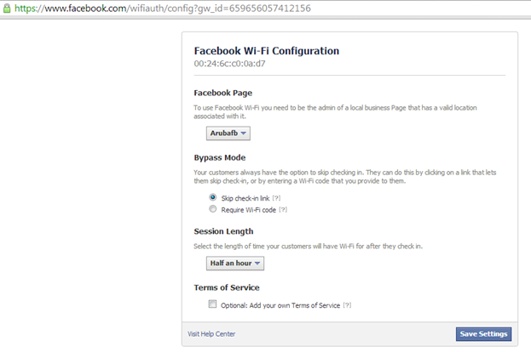Click the Bypass Mode section heading
Image resolution: width=531 pixels, height=352 pixels.
point(220,158)
